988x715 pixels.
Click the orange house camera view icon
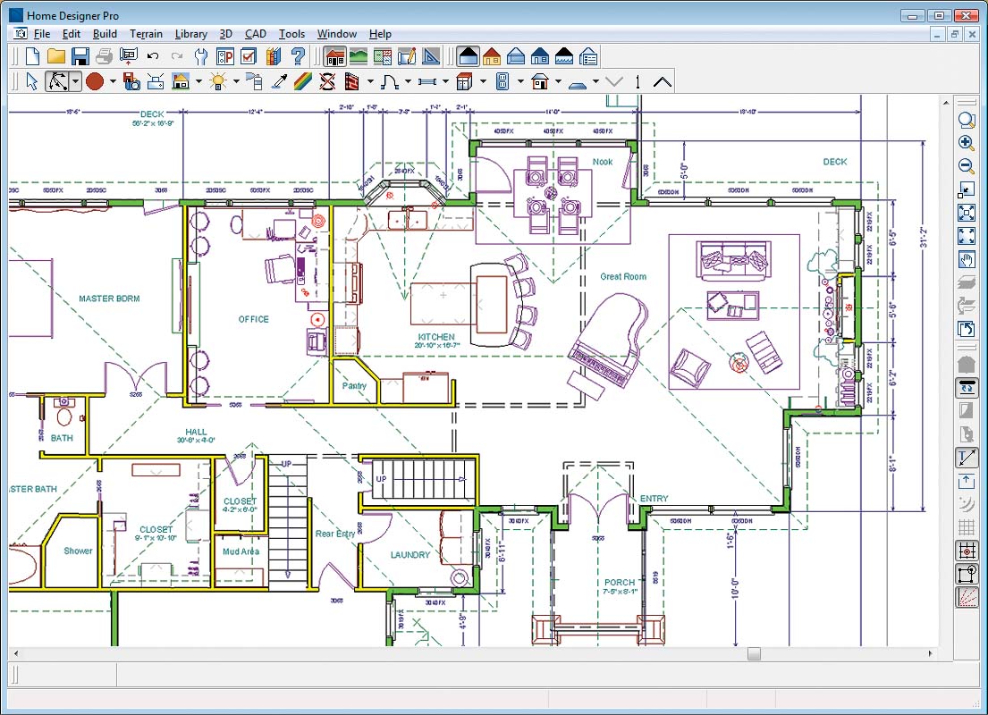(492, 56)
